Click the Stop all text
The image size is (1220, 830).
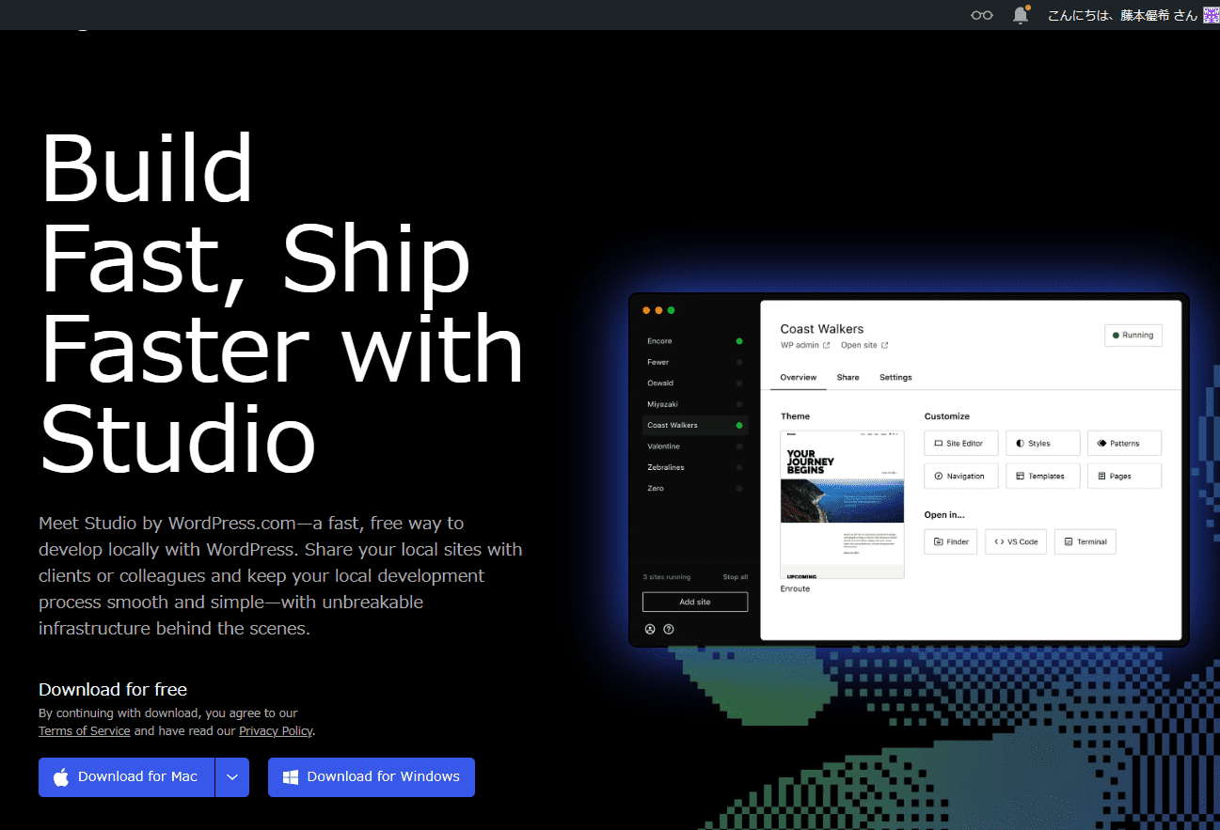point(736,577)
